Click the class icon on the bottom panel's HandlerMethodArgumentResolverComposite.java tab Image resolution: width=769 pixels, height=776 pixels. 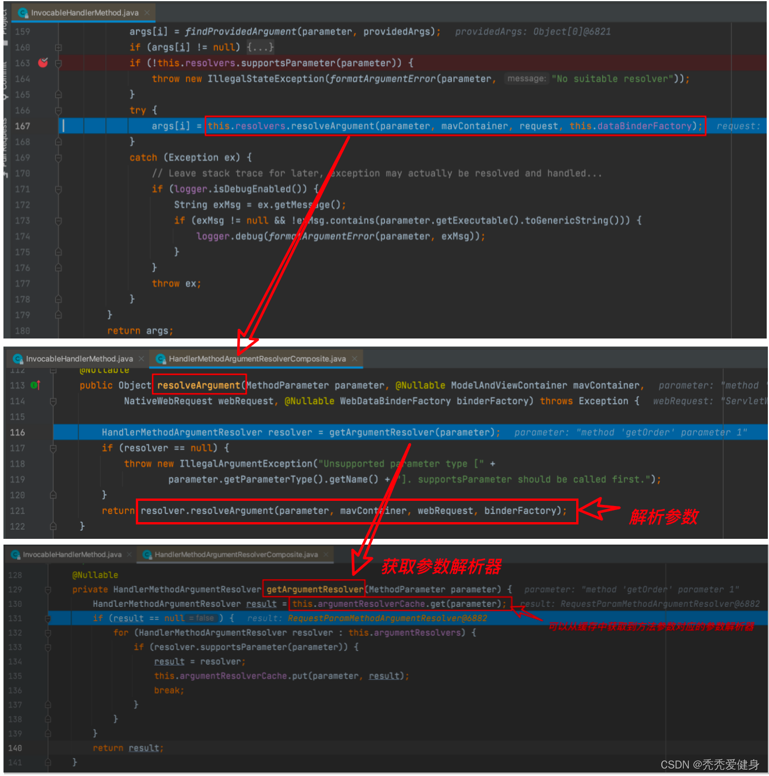coord(147,554)
